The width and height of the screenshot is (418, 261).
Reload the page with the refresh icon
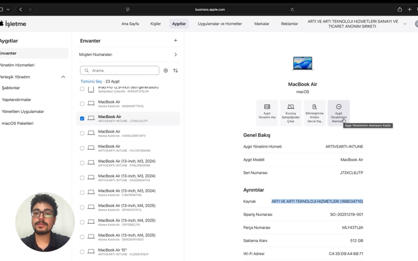(x=292, y=10)
